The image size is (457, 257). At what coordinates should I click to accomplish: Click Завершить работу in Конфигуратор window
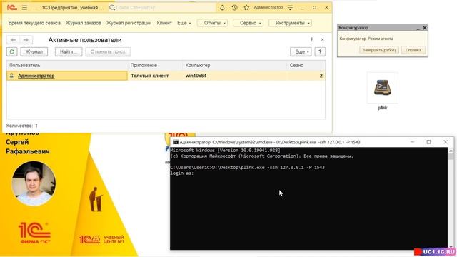379,50
